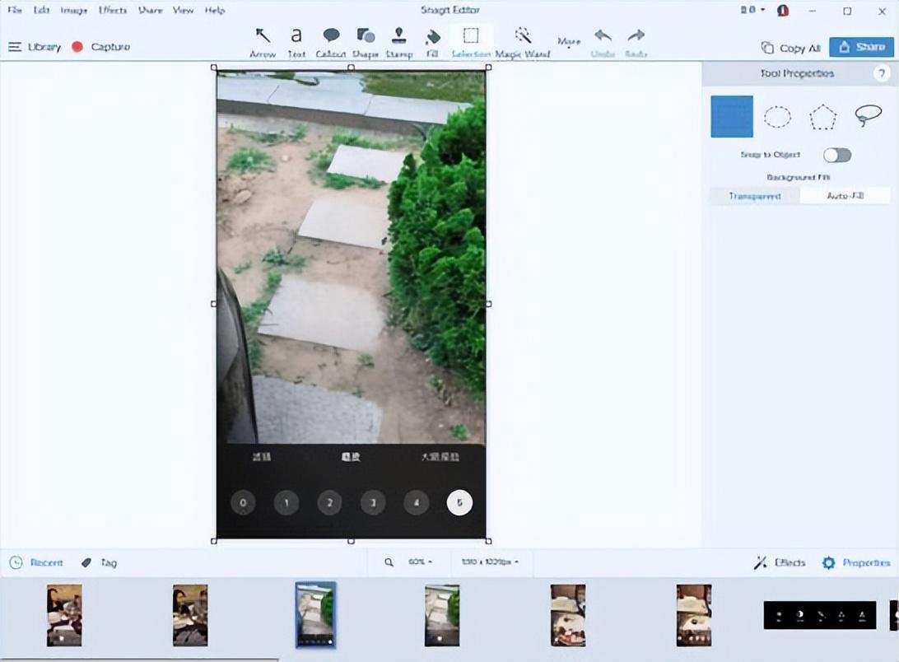This screenshot has height=662, width=899.
Task: Open the View menu
Action: pyautogui.click(x=183, y=10)
